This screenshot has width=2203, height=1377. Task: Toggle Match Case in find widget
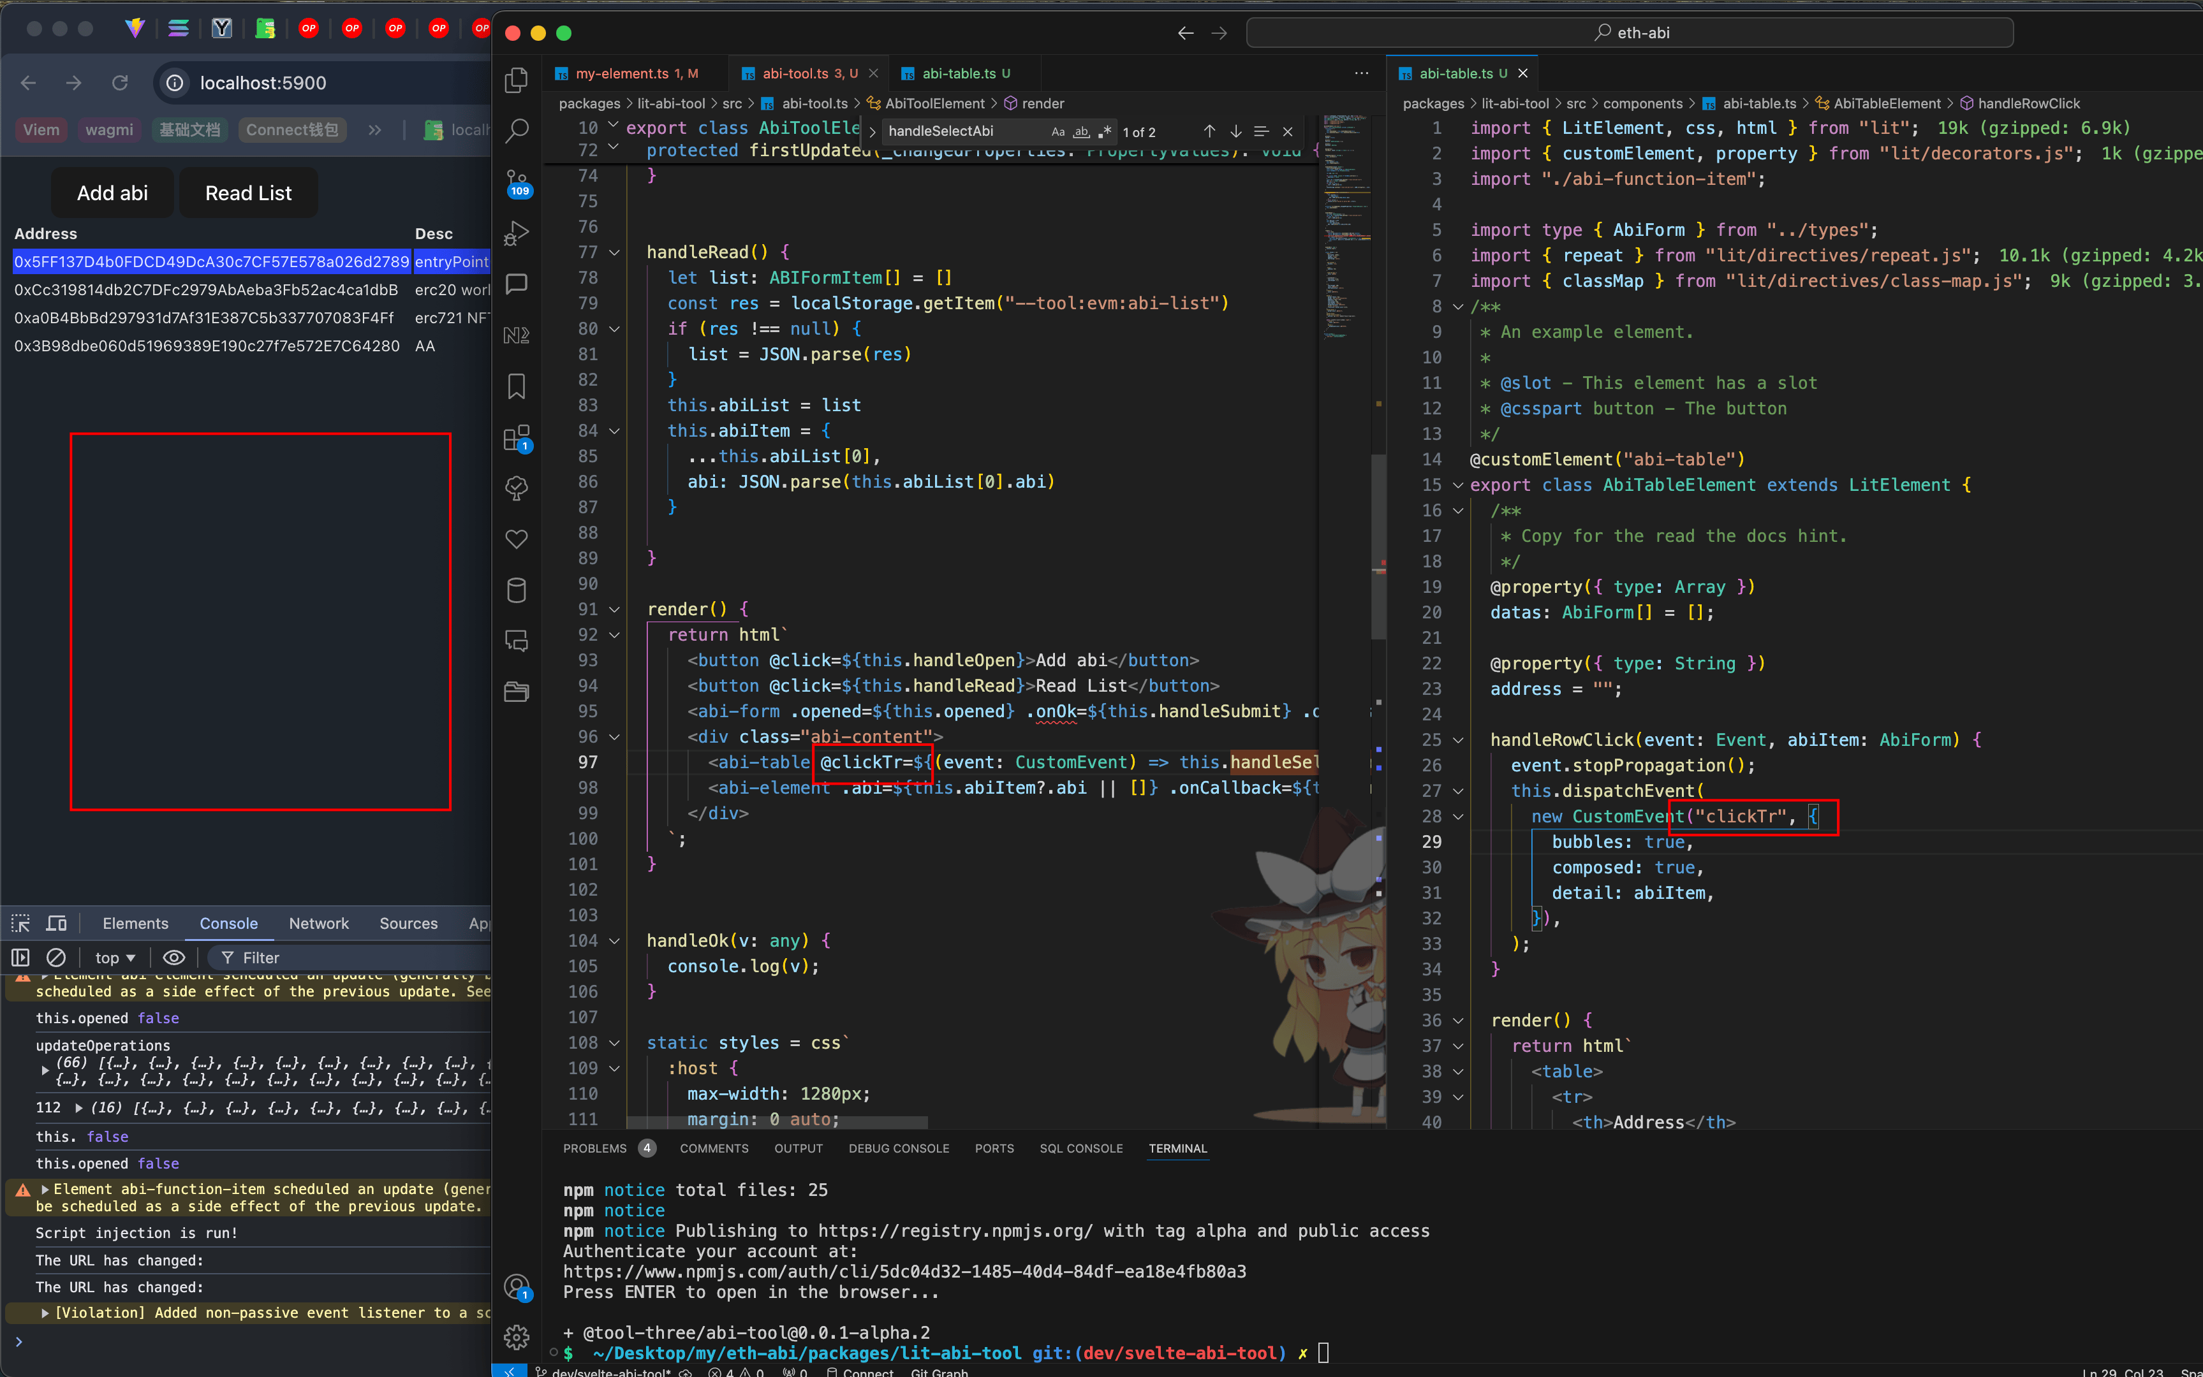click(1057, 131)
